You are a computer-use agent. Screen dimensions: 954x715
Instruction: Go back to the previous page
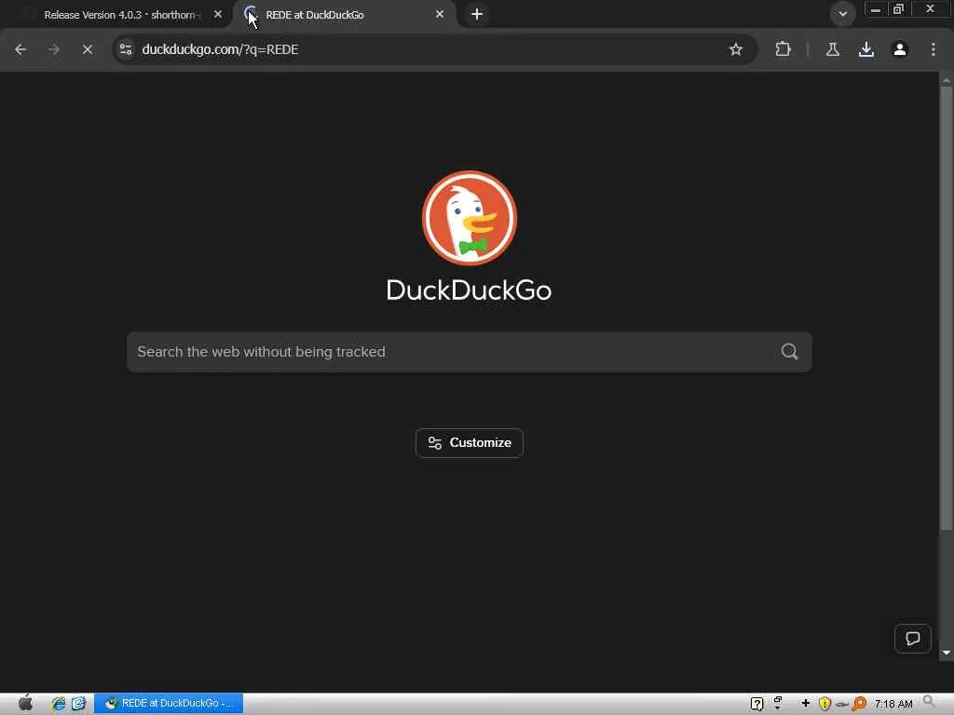coord(20,49)
